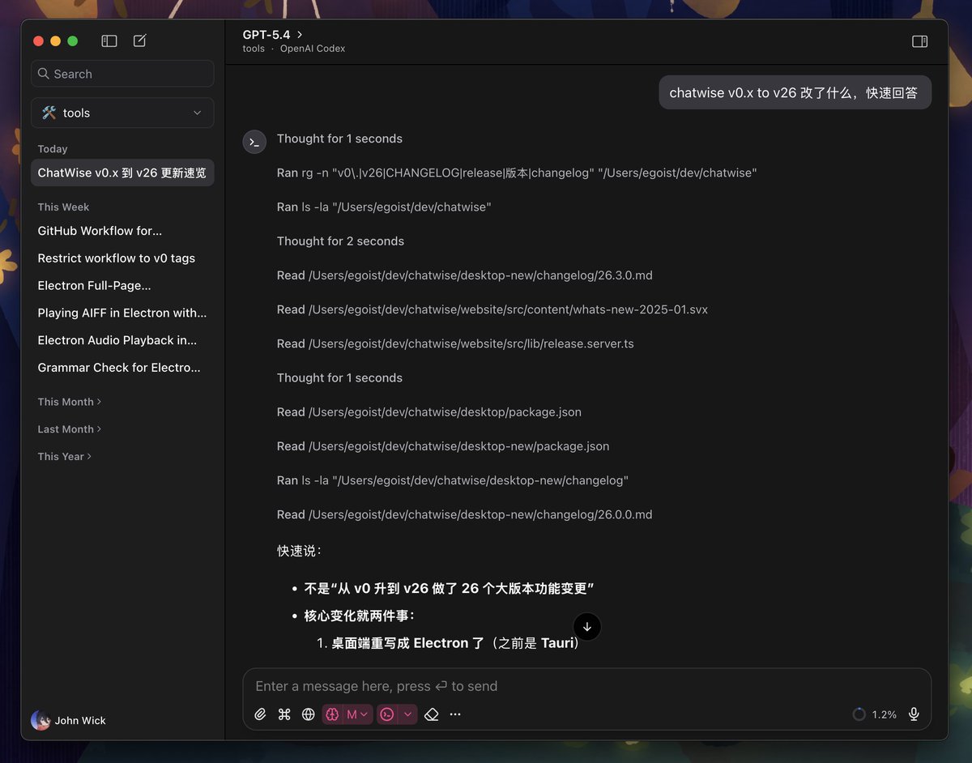The height and width of the screenshot is (763, 972).
Task: Click the This Week section header
Action: pyautogui.click(x=63, y=207)
